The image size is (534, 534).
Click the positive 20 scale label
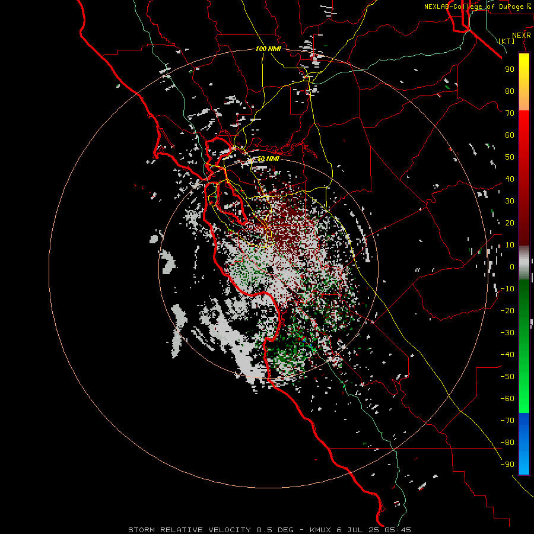click(x=510, y=223)
